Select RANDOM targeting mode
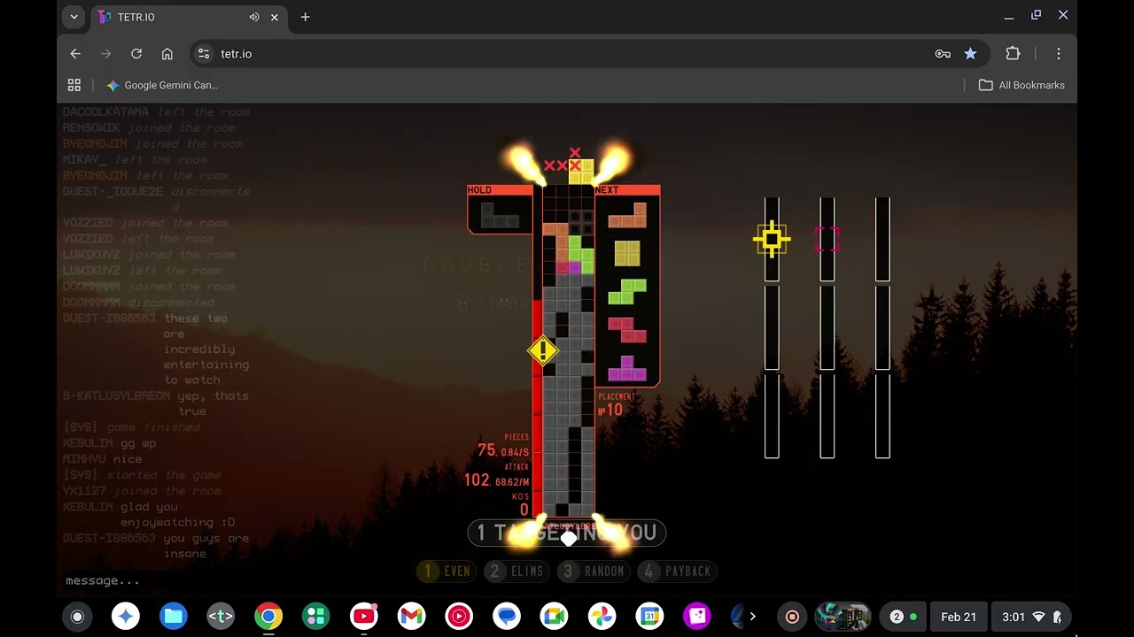Screen dimensions: 1134x637 point(594,572)
